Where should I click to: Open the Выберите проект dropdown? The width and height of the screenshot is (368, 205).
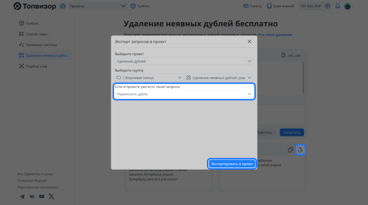click(x=184, y=61)
